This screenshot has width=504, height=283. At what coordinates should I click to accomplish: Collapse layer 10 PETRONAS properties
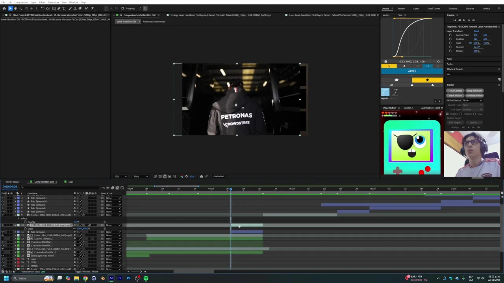[x=15, y=225]
